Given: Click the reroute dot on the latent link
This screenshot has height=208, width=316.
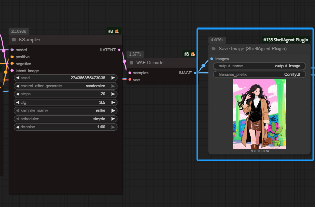Looking at the screenshot, I should pyautogui.click(x=125, y=61).
